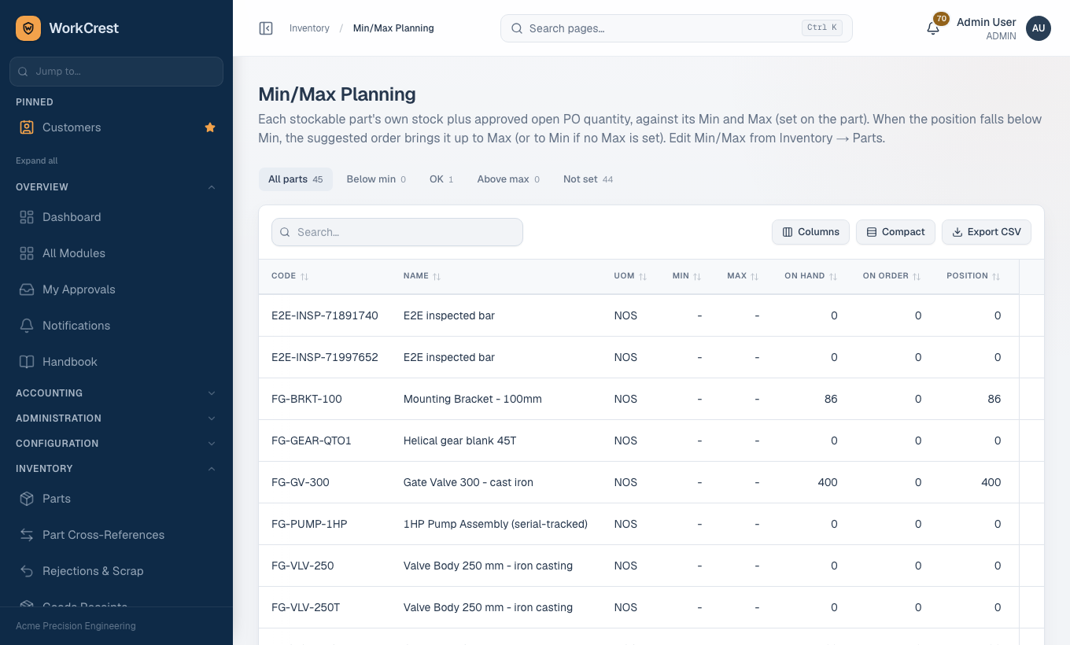The width and height of the screenshot is (1070, 645).
Task: Switch to the OK tab
Action: tap(441, 179)
